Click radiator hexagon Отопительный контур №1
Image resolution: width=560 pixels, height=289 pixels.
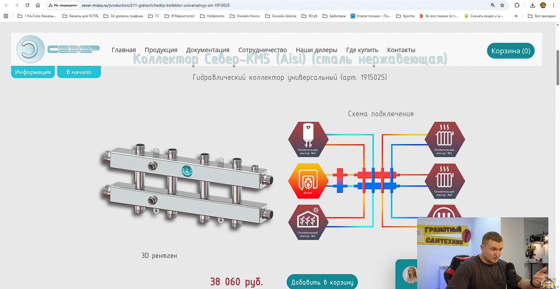pyautogui.click(x=445, y=138)
